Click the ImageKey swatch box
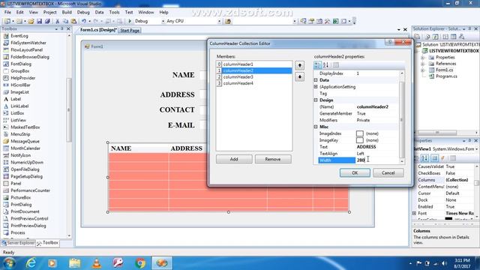Viewport: 480px width, 270px height. pos(360,140)
